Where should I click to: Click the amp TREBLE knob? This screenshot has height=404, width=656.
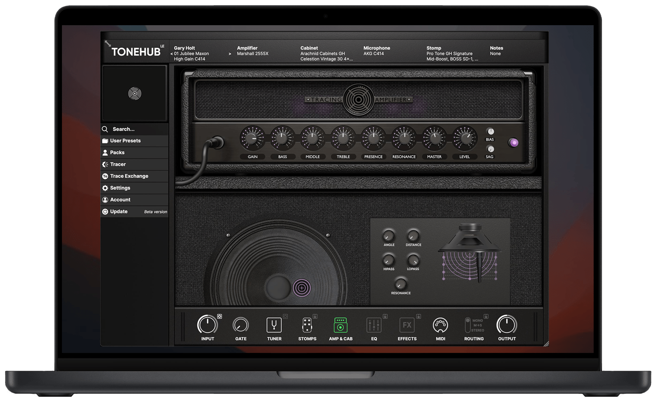(343, 139)
